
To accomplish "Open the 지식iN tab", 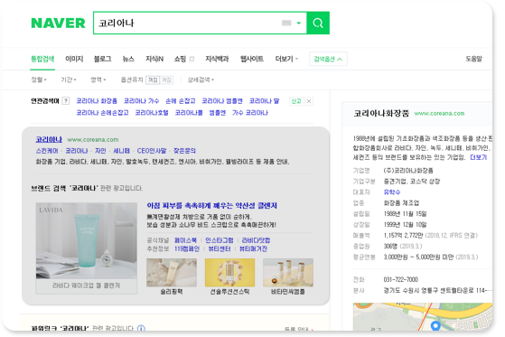I will click(154, 59).
